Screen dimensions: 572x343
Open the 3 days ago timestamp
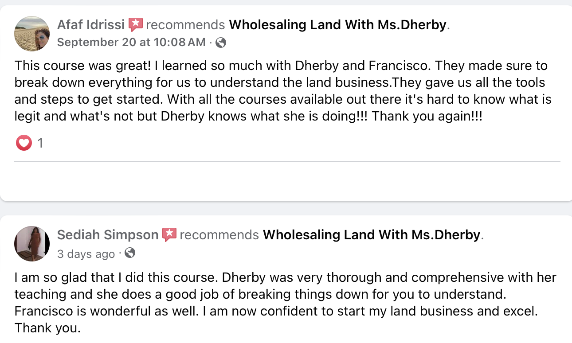(86, 254)
